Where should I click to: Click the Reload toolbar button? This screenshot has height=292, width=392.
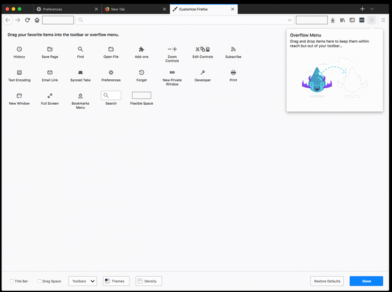[27, 20]
